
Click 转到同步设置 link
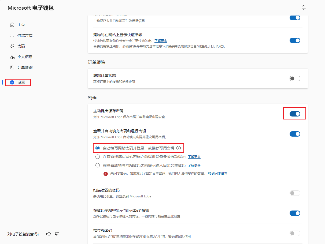pos(217,173)
